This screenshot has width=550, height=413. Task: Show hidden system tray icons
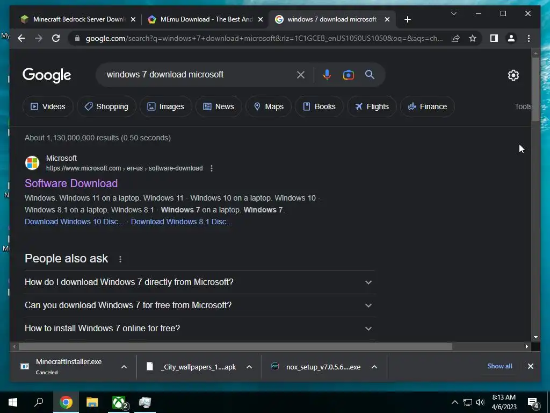454,402
